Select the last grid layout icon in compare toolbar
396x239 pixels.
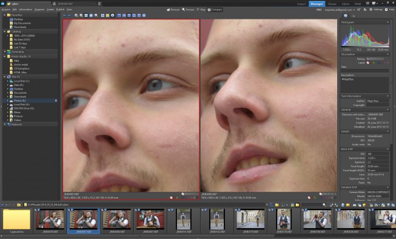click(144, 15)
